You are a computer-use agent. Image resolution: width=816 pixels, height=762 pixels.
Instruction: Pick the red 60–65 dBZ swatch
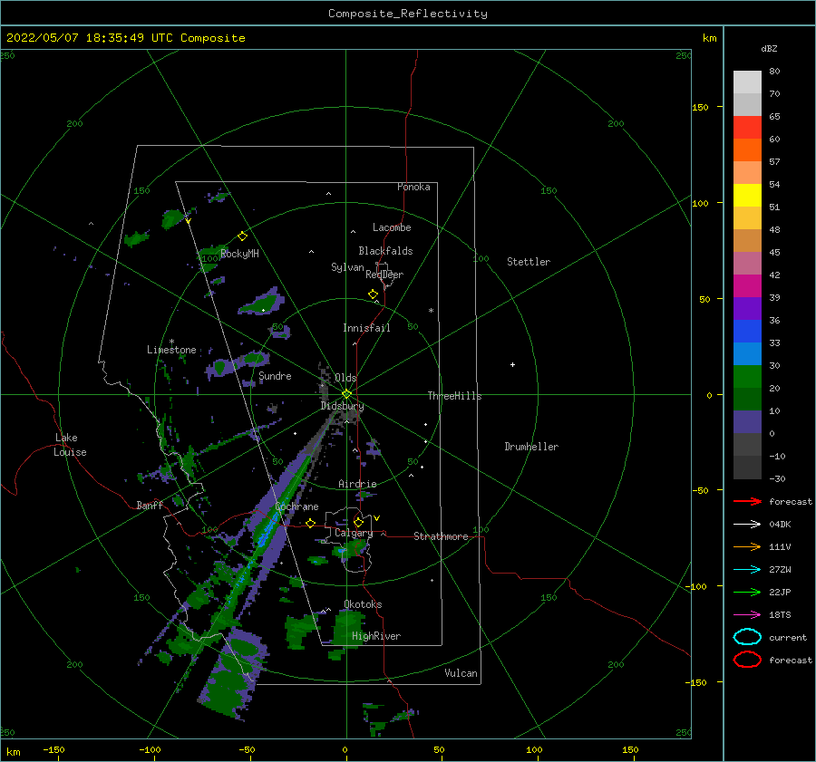coord(747,128)
